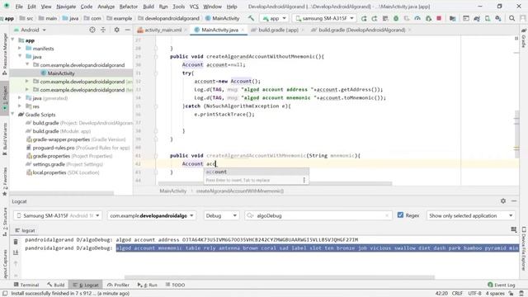
Task: Click the Search Everywhere magnifier icon
Action: pyautogui.click(x=511, y=18)
